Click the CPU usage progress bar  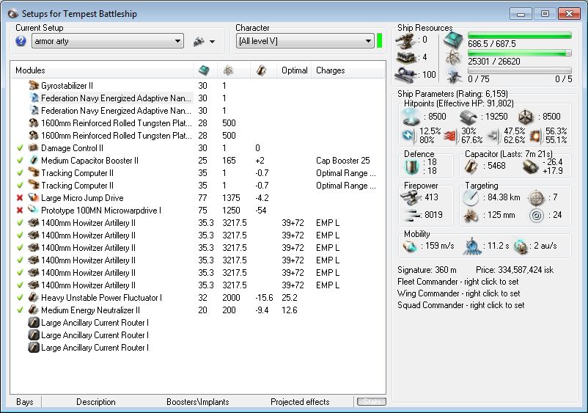click(519, 36)
